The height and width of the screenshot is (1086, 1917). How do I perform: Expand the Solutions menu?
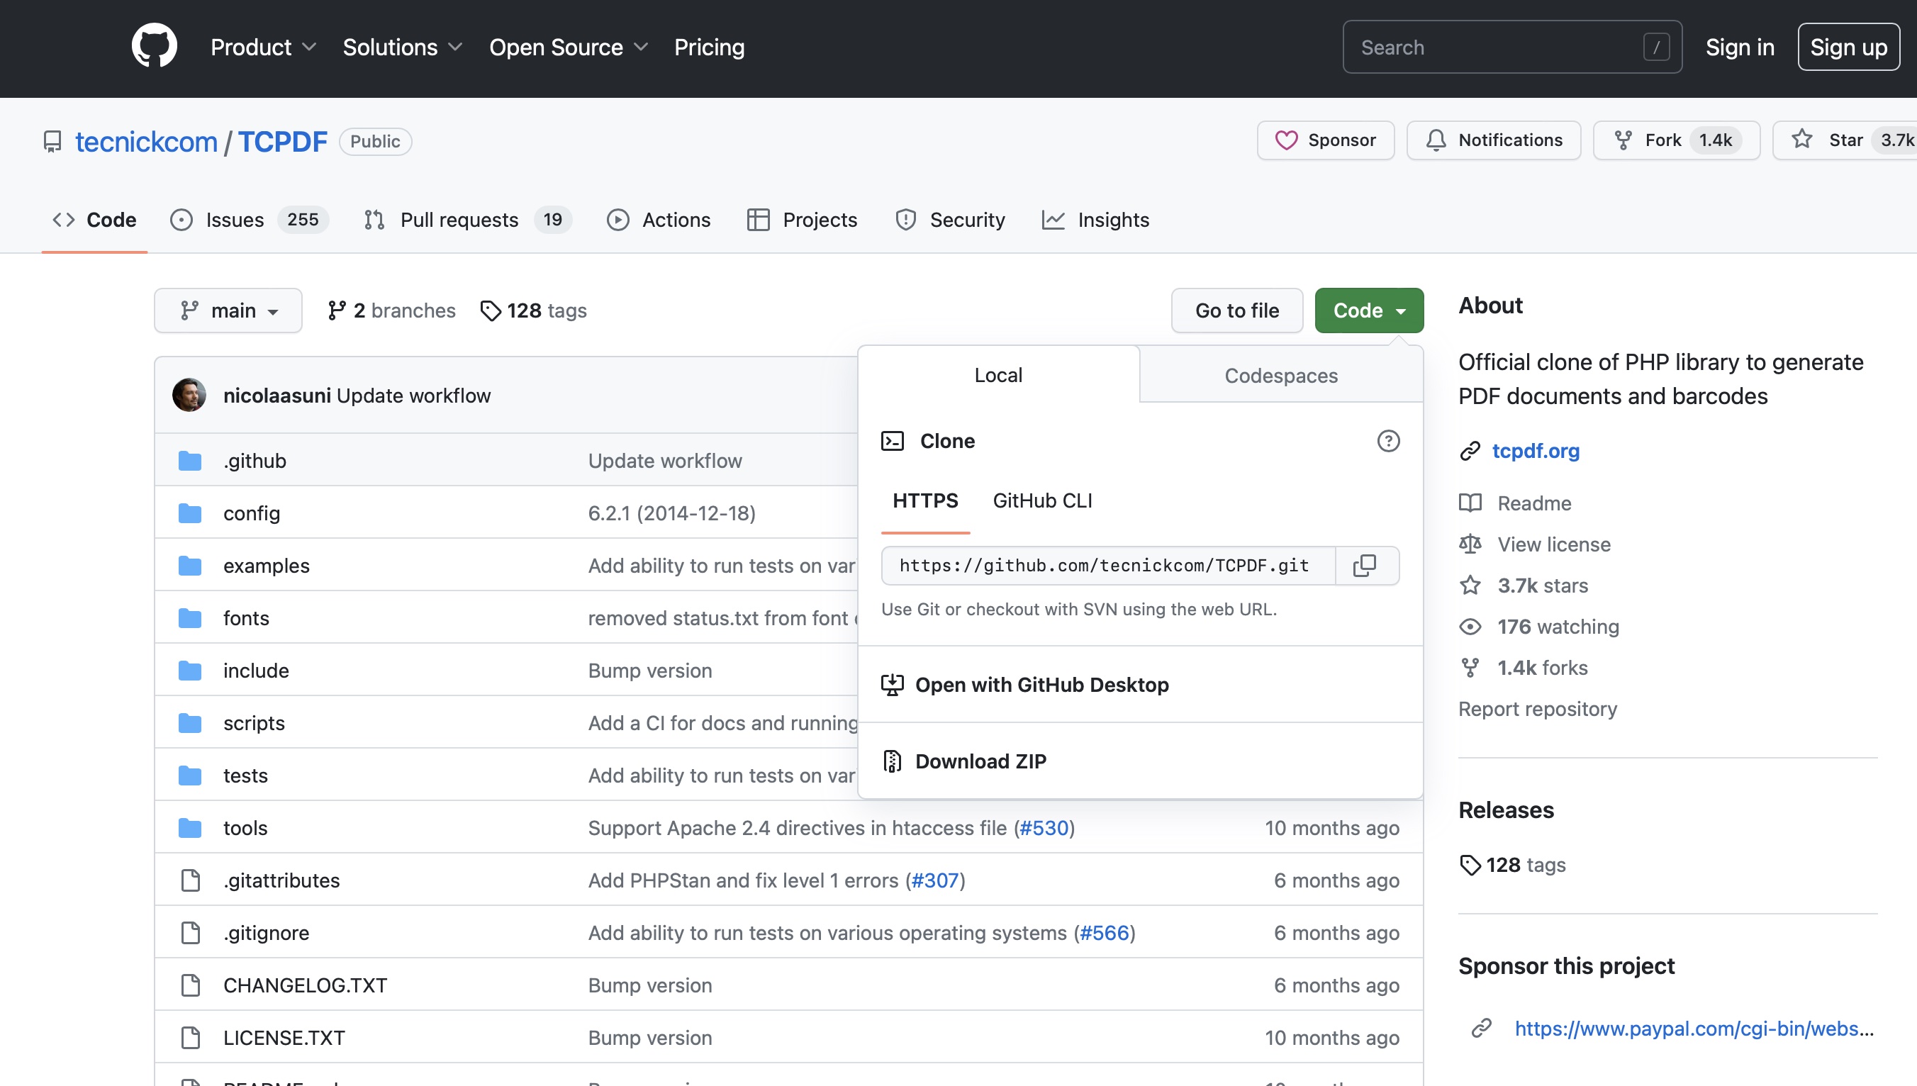403,47
